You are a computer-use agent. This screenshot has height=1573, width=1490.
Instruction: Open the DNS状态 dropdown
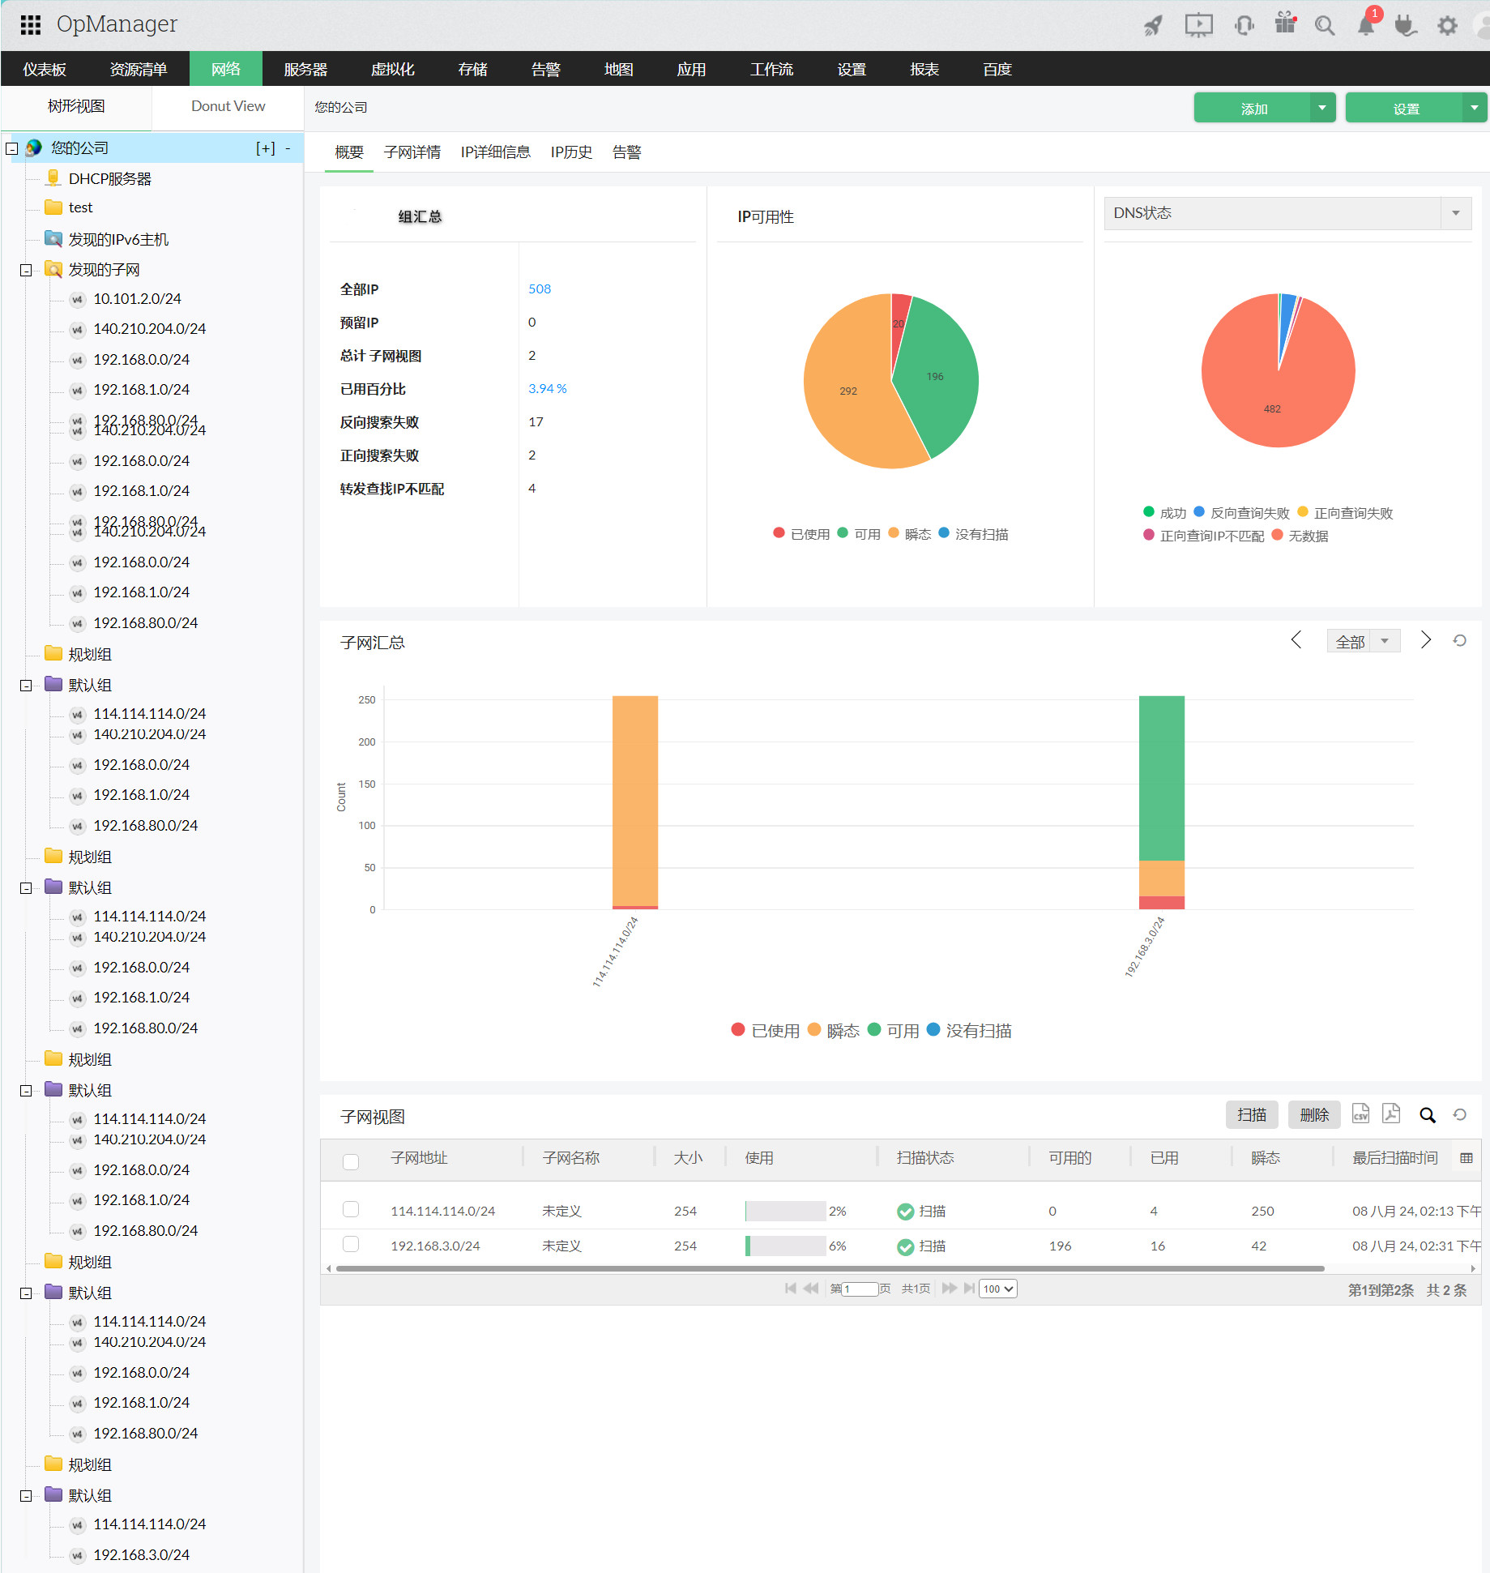pyautogui.click(x=1287, y=213)
